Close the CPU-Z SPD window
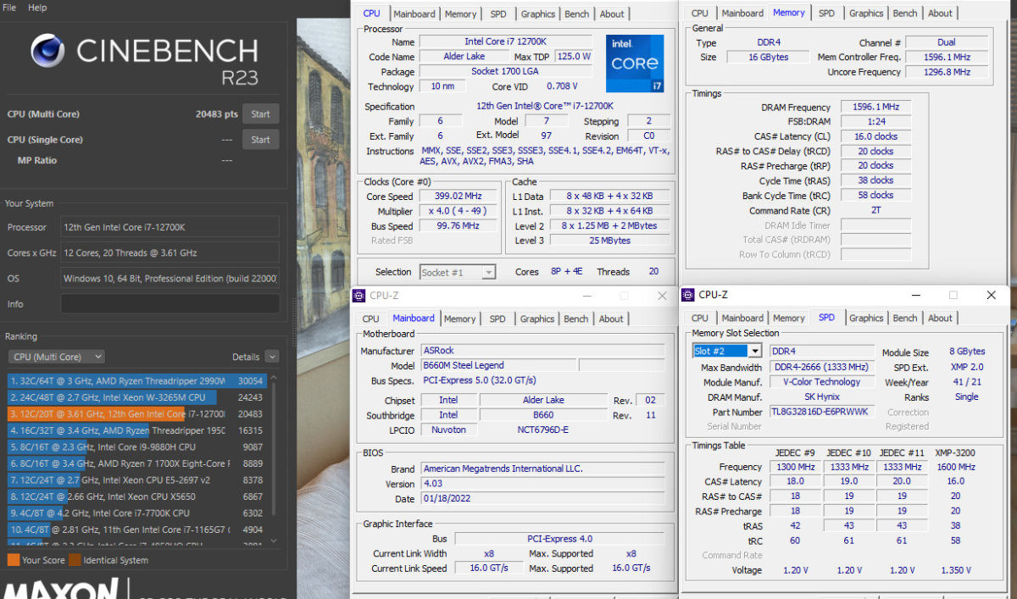Viewport: 1017px width, 599px height. pyautogui.click(x=991, y=295)
